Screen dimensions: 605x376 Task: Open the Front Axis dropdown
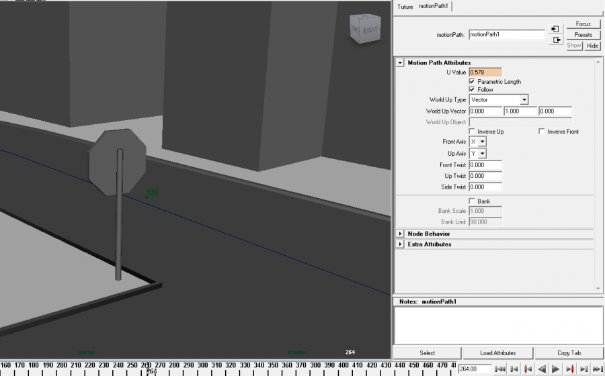pos(477,142)
